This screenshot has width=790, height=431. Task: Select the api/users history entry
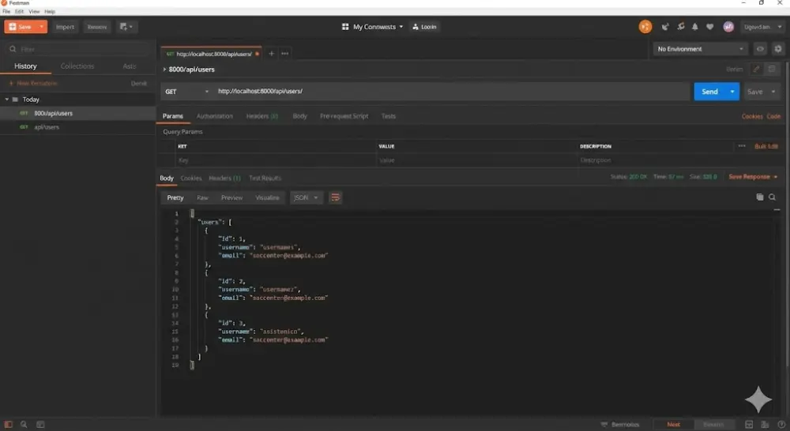tap(78, 127)
